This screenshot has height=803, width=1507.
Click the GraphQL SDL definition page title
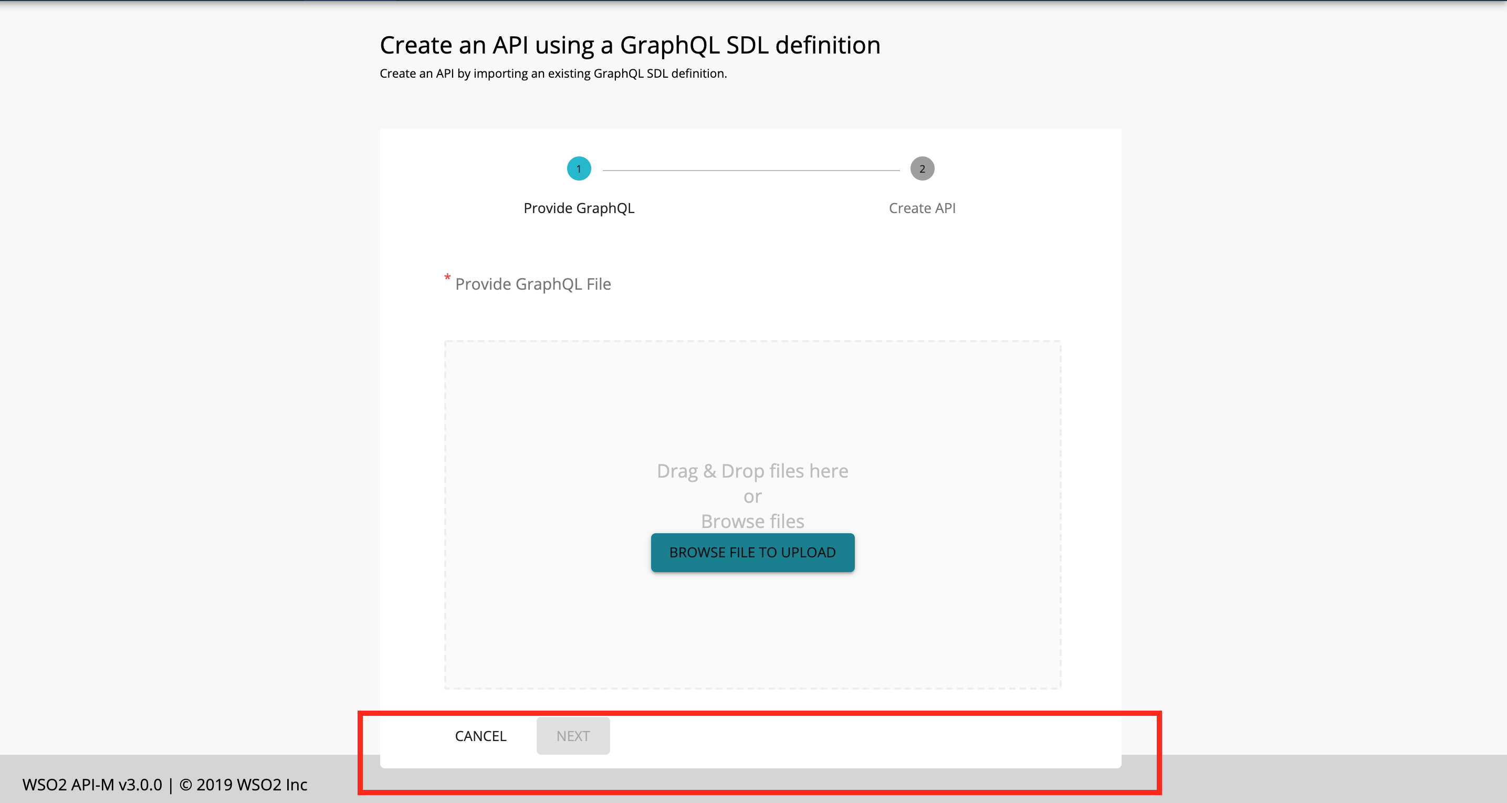[x=630, y=45]
